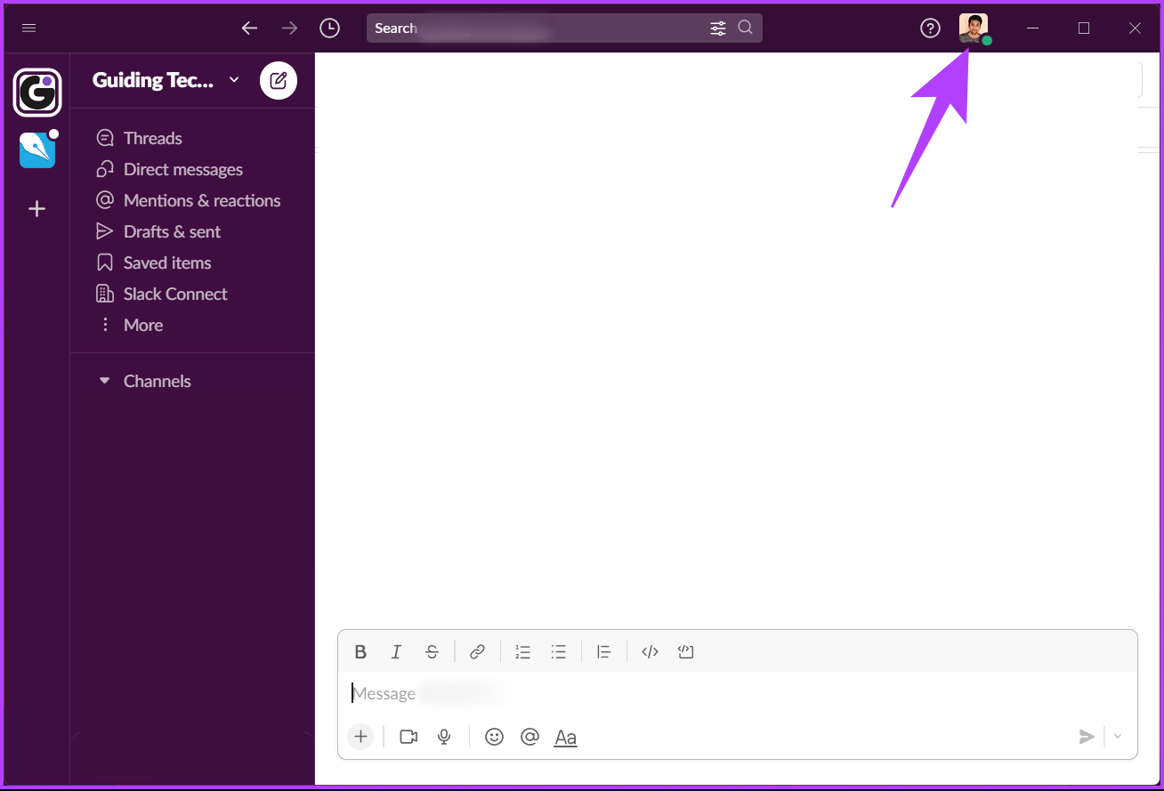Image resolution: width=1164 pixels, height=791 pixels.
Task: Record an audio clip
Action: (444, 737)
